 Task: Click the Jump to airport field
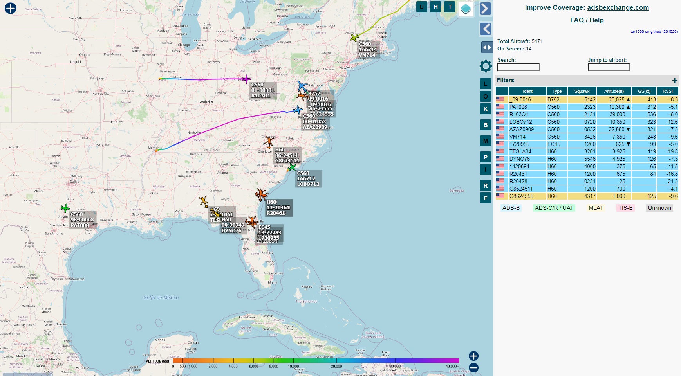click(x=609, y=67)
